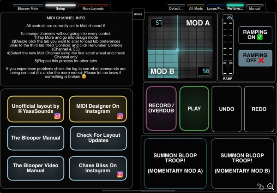Viewport: 277px width, 193px height.
Task: Open Unofficial layout by @YaaaSounds link
Action: pyautogui.click(x=36, y=109)
